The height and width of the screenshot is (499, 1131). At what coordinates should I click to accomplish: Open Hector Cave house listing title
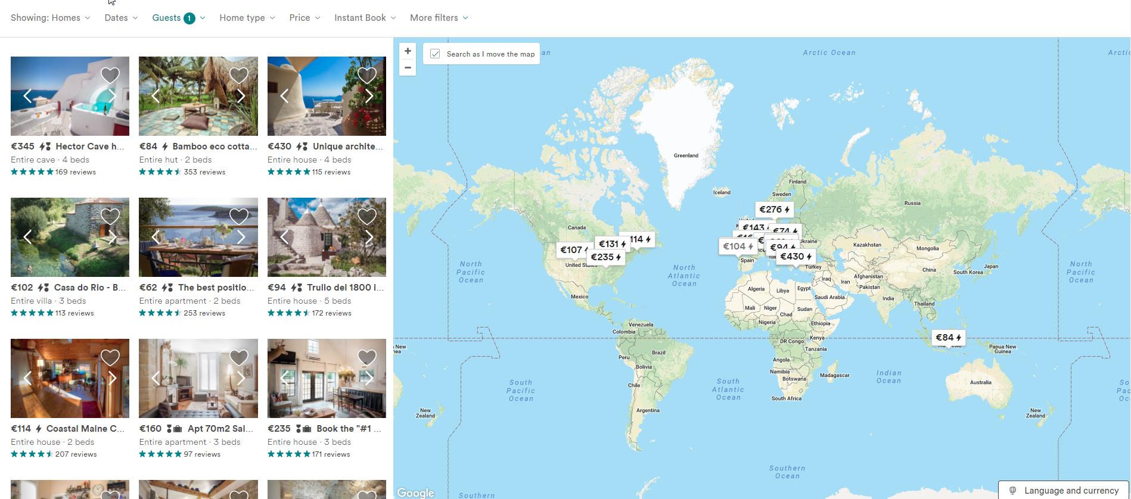(90, 146)
